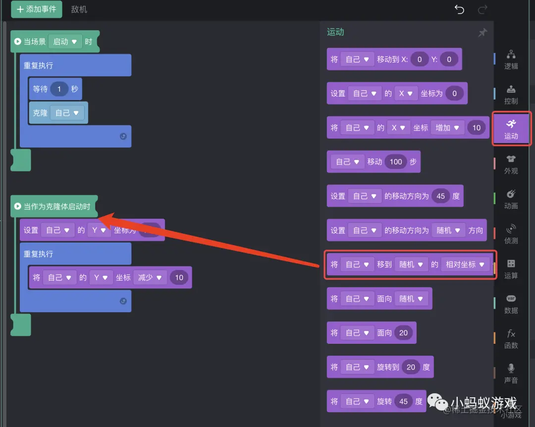Open 自己 dropdown in 面向 20 block

click(357, 333)
